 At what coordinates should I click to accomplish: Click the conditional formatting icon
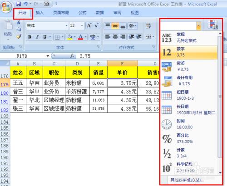pyautogui.click(x=212, y=24)
